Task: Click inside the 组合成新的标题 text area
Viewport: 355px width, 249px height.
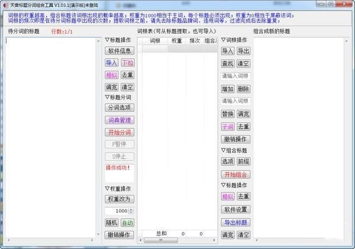Action: (x=299, y=137)
